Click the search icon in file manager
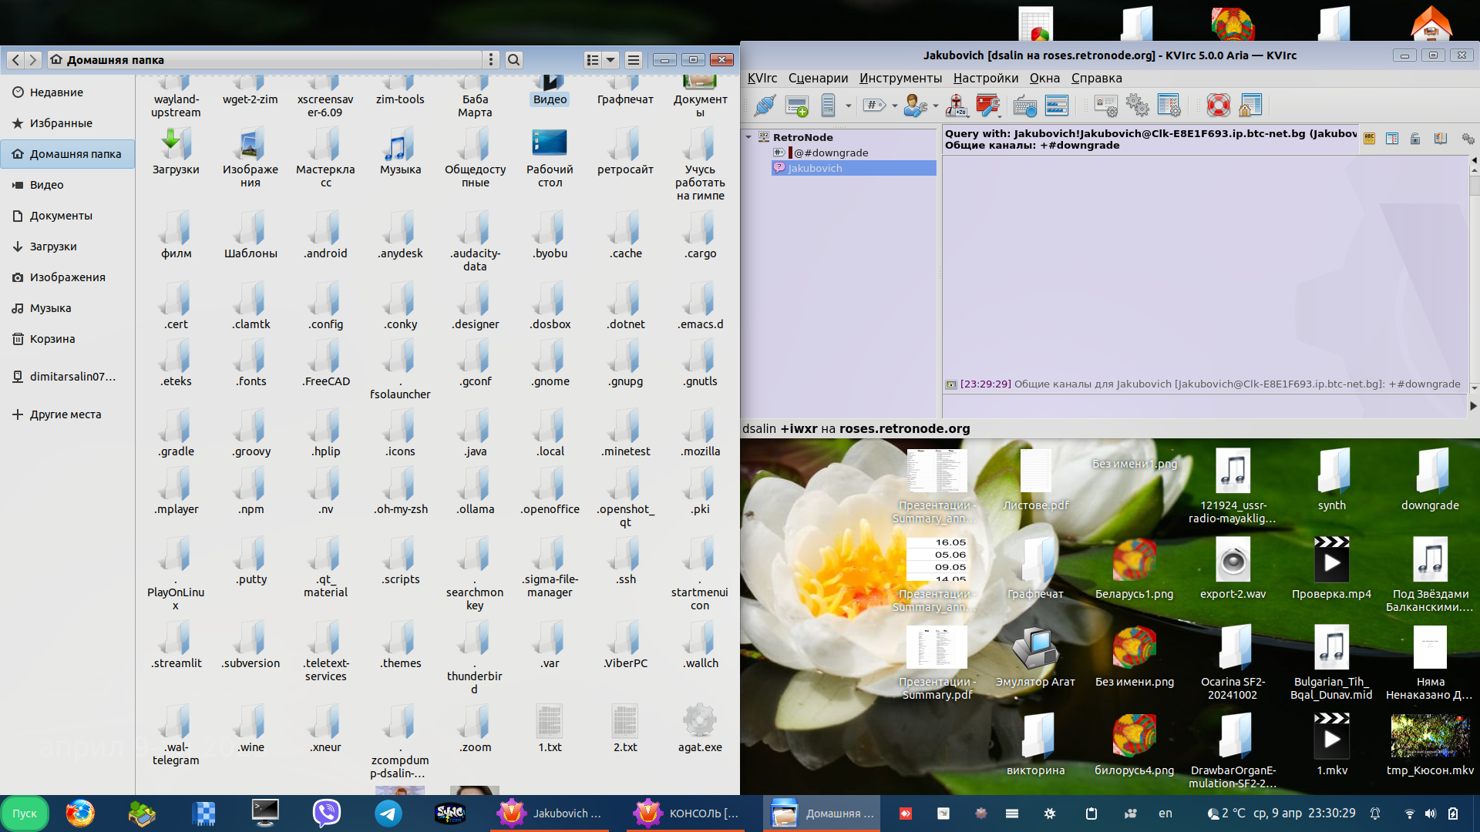Image resolution: width=1480 pixels, height=832 pixels. point(514,60)
